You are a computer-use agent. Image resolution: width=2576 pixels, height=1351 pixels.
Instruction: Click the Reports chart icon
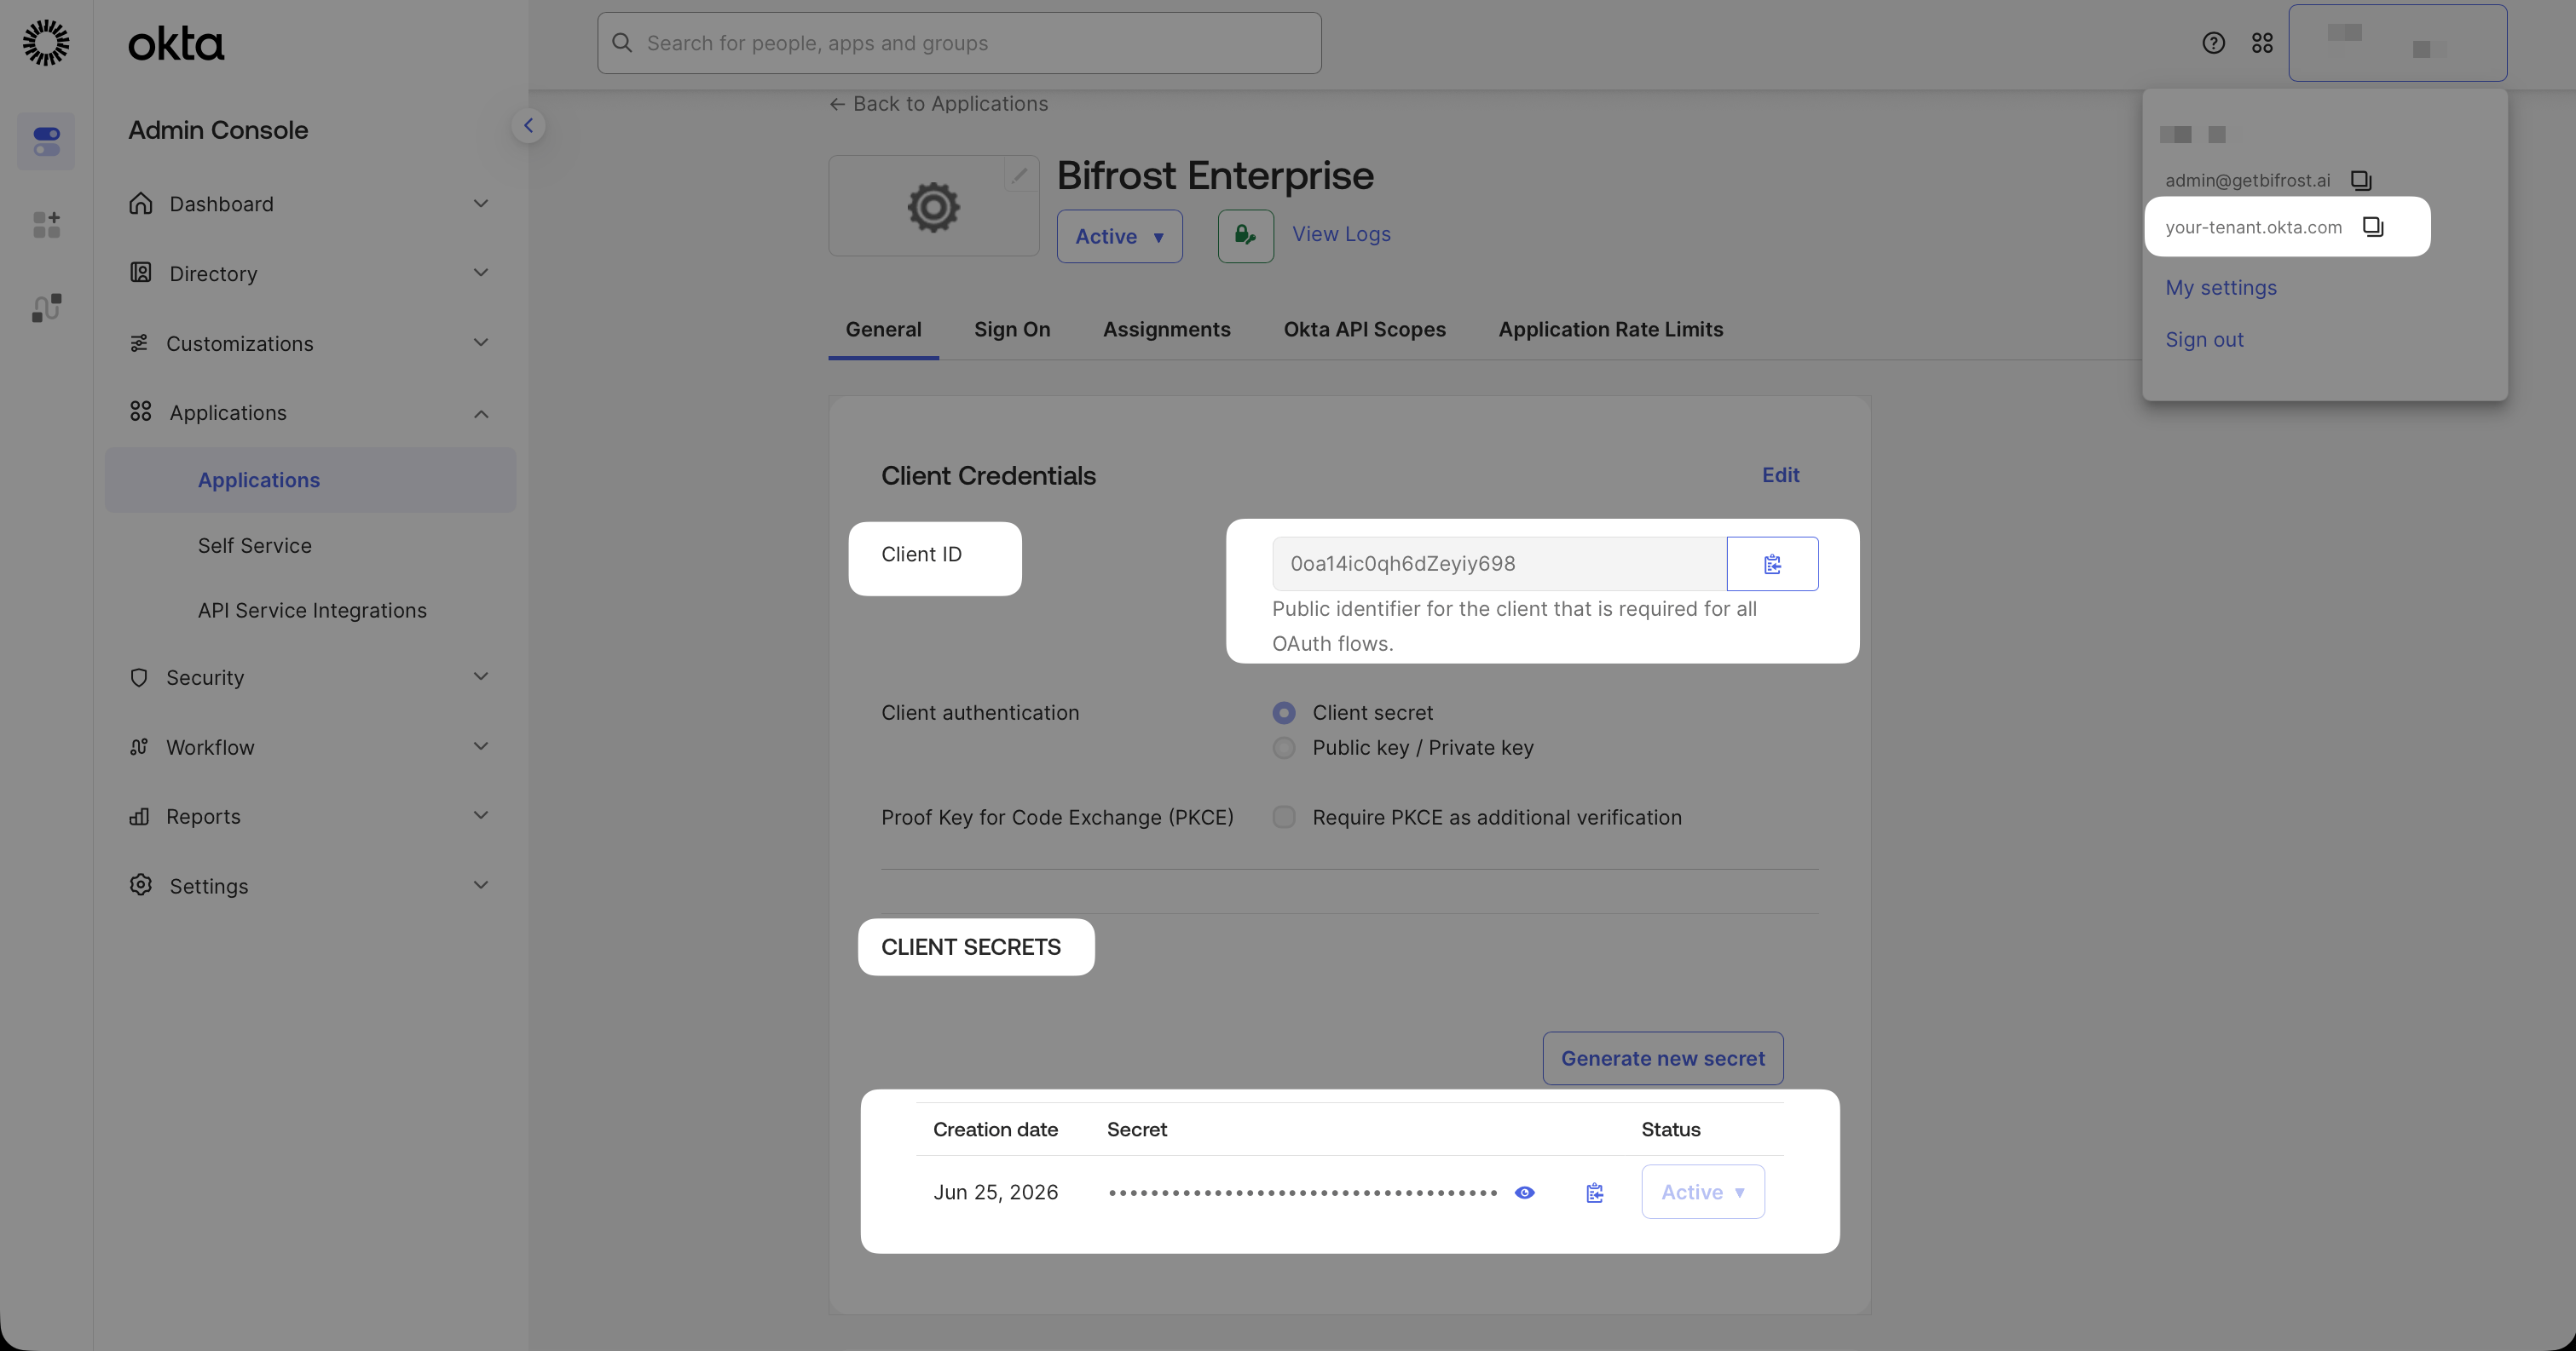pos(139,816)
